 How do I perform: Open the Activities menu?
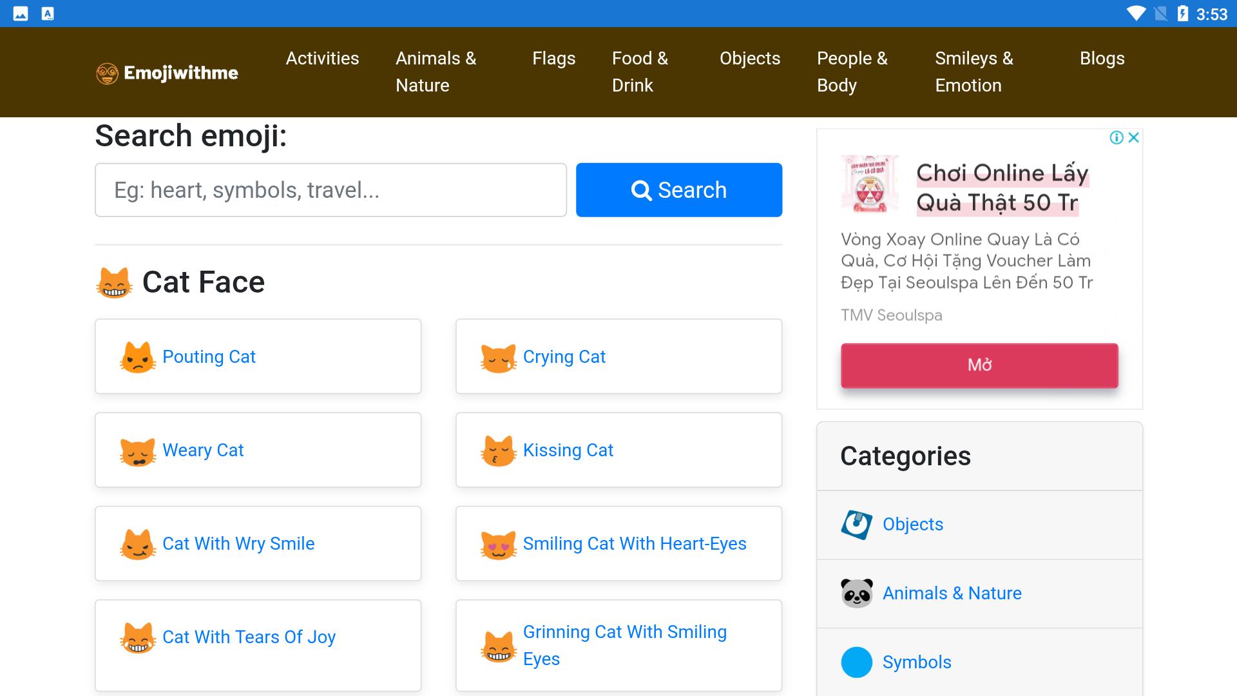click(x=323, y=59)
